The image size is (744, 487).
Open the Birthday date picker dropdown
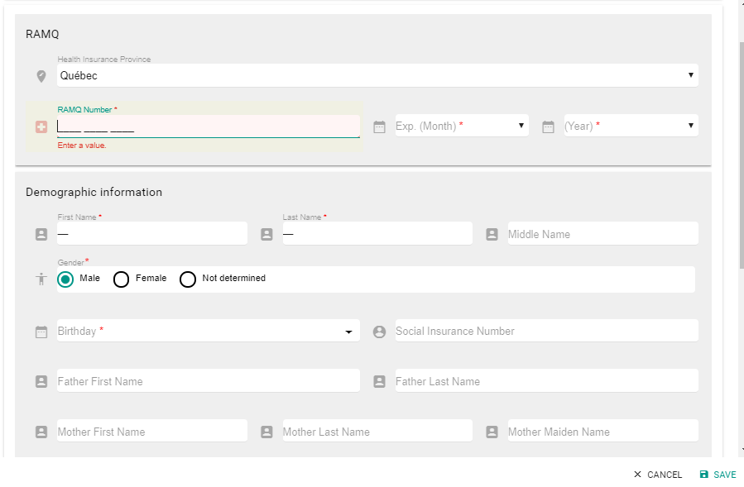[208, 332]
